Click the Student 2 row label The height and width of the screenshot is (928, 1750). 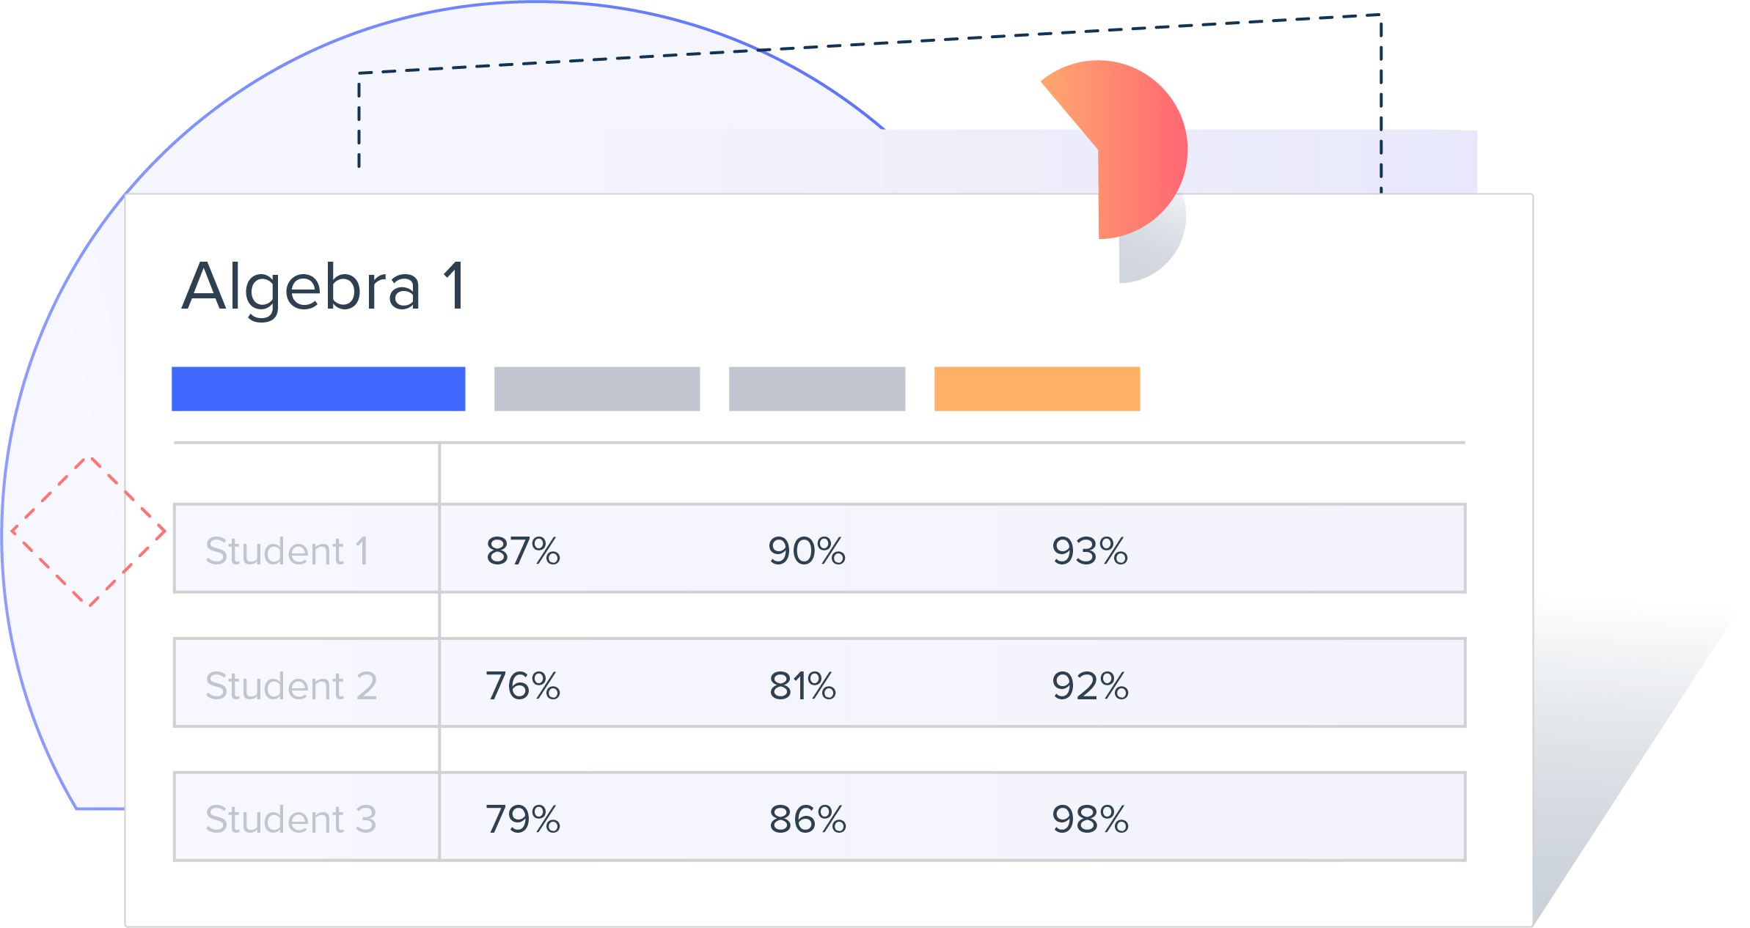point(291,686)
